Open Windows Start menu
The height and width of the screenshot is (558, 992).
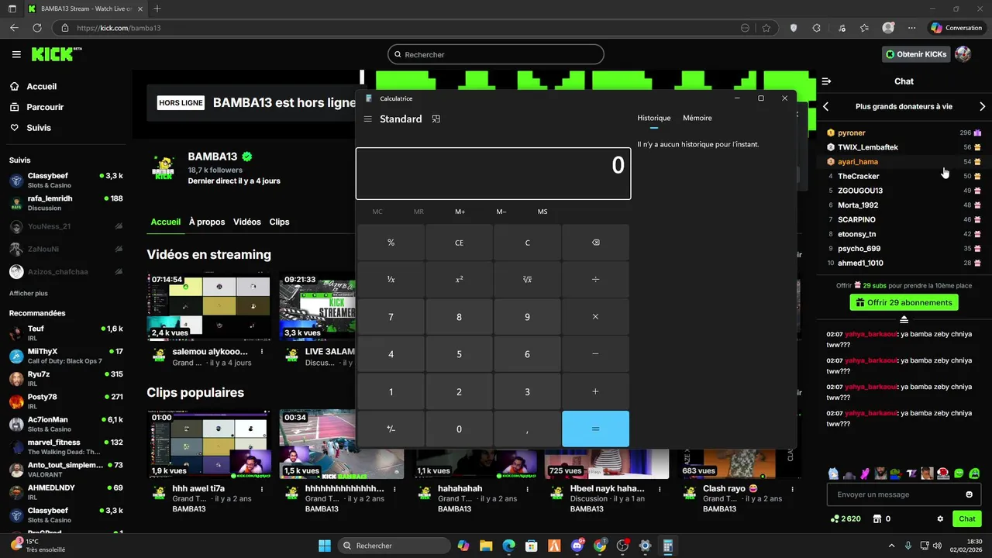(x=324, y=546)
